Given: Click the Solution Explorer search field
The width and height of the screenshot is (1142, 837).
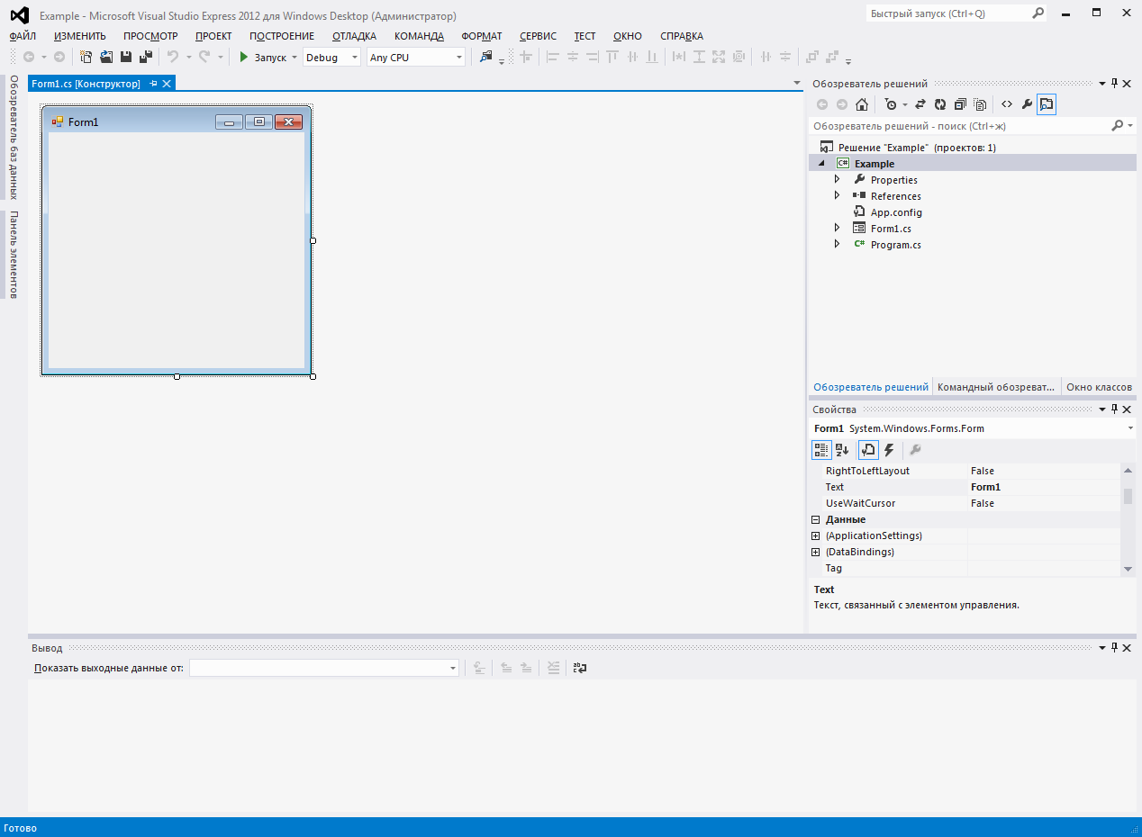Looking at the screenshot, I should (x=959, y=126).
